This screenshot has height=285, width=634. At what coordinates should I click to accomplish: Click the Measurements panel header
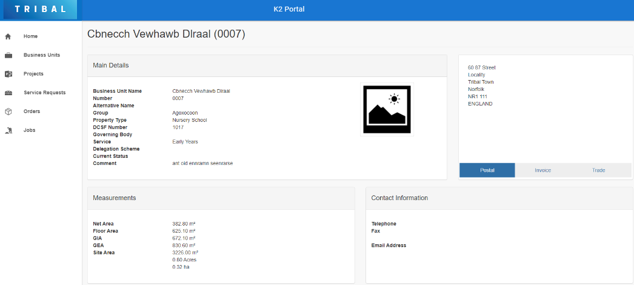pyautogui.click(x=114, y=198)
